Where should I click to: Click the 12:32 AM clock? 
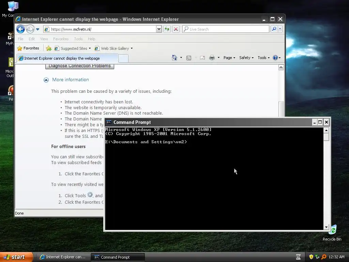click(336, 257)
